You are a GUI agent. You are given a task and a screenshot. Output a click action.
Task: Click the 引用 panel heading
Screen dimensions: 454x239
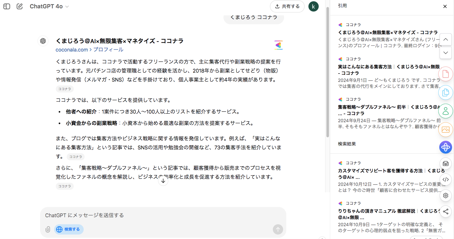coord(342,6)
